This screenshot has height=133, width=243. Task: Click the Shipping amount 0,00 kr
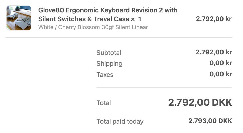coord(220,63)
